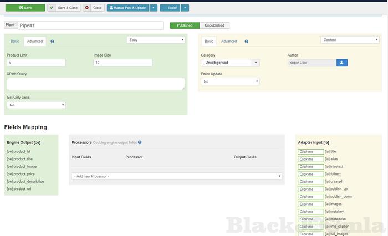Switch to the adapter Basic tab
This screenshot has height=236, width=388.
(208, 42)
